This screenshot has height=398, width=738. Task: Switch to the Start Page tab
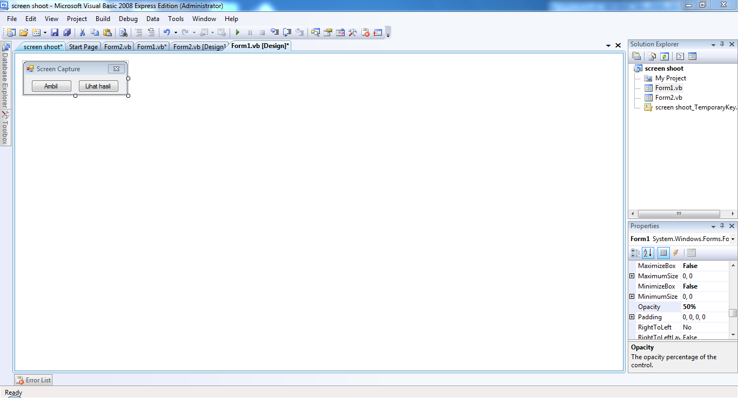pyautogui.click(x=83, y=47)
